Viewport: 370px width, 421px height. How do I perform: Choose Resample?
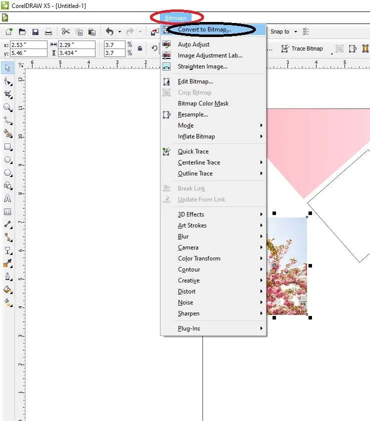213,114
